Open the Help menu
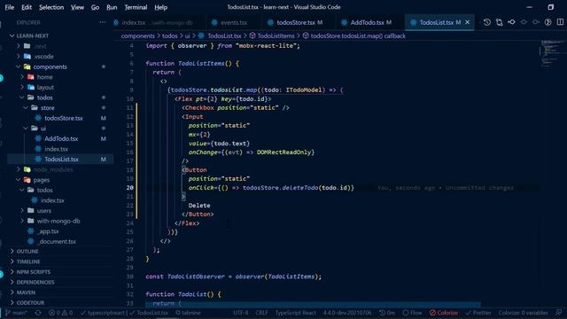 click(161, 7)
